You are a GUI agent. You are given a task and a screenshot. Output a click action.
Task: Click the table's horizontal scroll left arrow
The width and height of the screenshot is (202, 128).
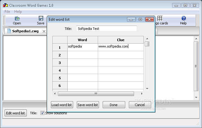55,94
